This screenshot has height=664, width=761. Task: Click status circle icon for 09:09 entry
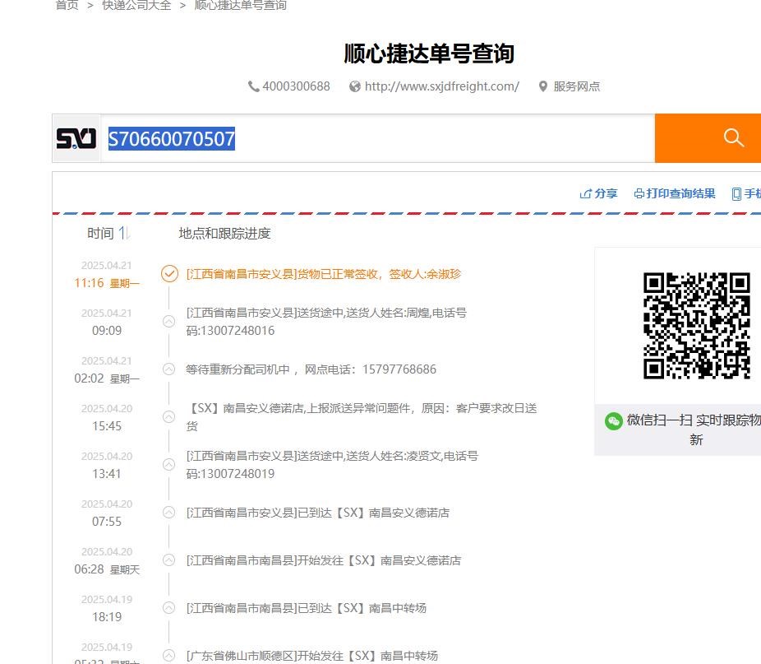(x=169, y=322)
